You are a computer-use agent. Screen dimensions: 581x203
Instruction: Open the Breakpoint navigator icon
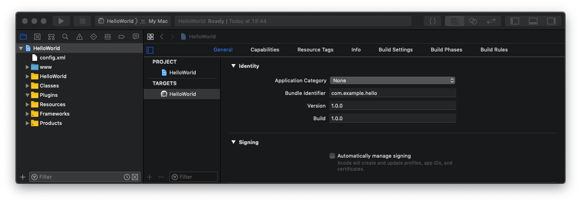point(122,36)
